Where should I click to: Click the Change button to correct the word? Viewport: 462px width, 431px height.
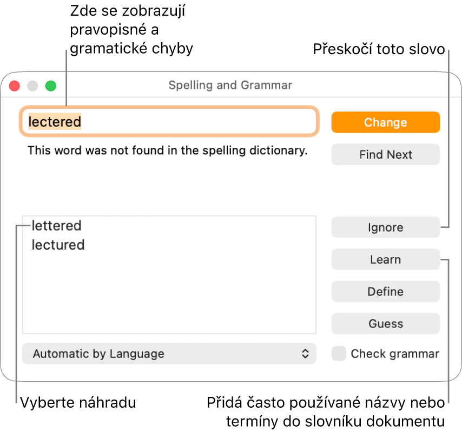(x=385, y=122)
